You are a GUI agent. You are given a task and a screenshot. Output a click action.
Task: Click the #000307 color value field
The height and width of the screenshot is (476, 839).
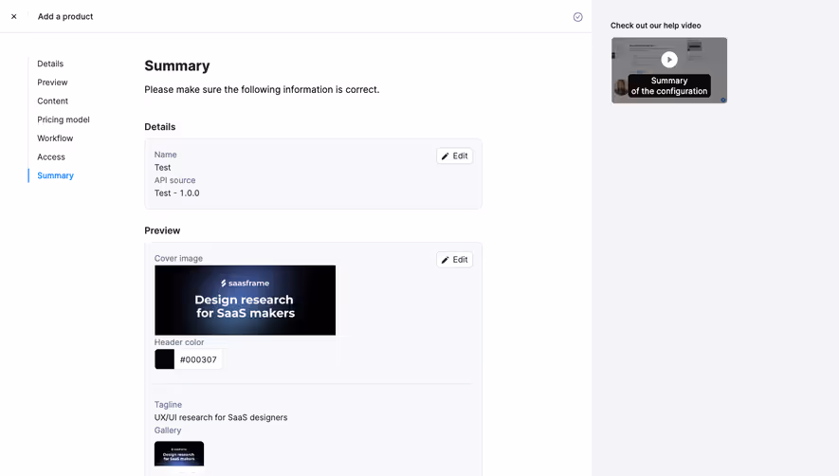[198, 359]
